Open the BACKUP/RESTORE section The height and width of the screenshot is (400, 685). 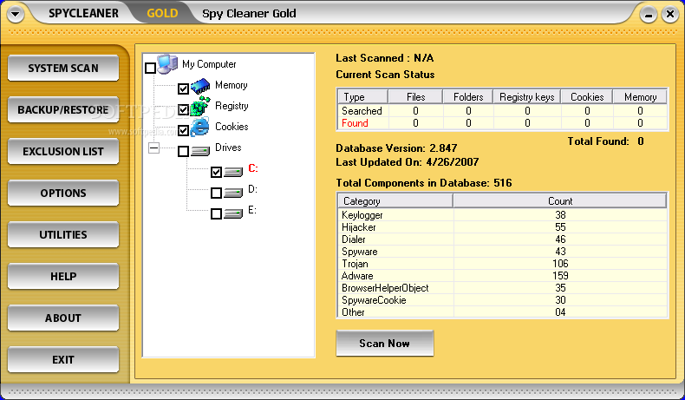pyautogui.click(x=63, y=109)
